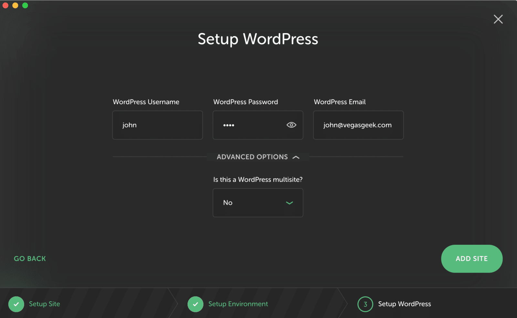Click the step 3 circle icon
The width and height of the screenshot is (517, 318).
tap(365, 304)
